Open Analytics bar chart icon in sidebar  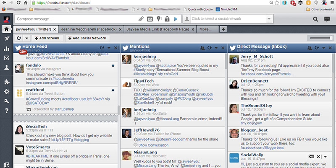tap(7, 48)
